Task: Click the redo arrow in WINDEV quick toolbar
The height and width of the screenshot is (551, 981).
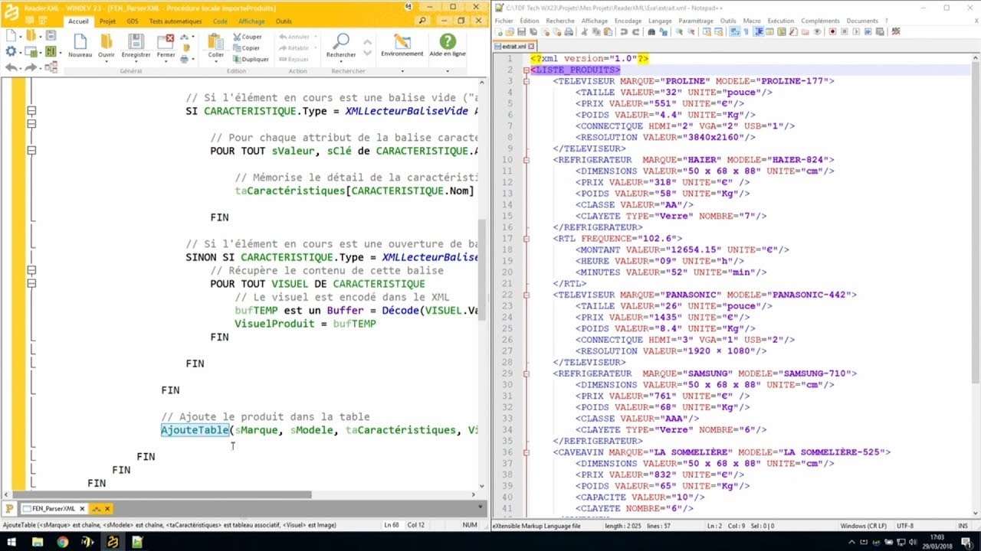Action: coord(31,67)
